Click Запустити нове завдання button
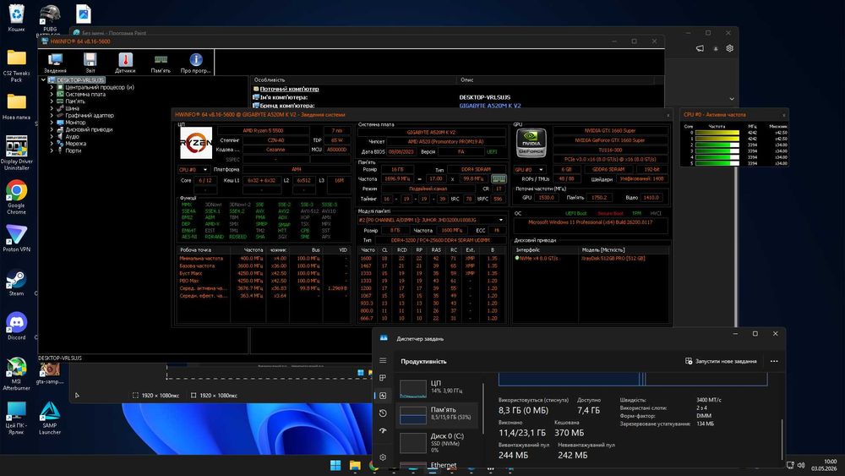The image size is (845, 476). (x=721, y=361)
